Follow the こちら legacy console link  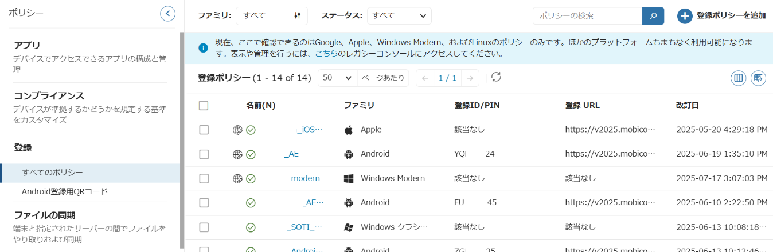coord(326,54)
